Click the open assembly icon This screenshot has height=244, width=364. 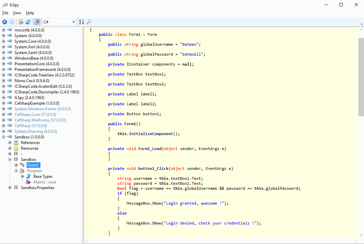pyautogui.click(x=20, y=22)
